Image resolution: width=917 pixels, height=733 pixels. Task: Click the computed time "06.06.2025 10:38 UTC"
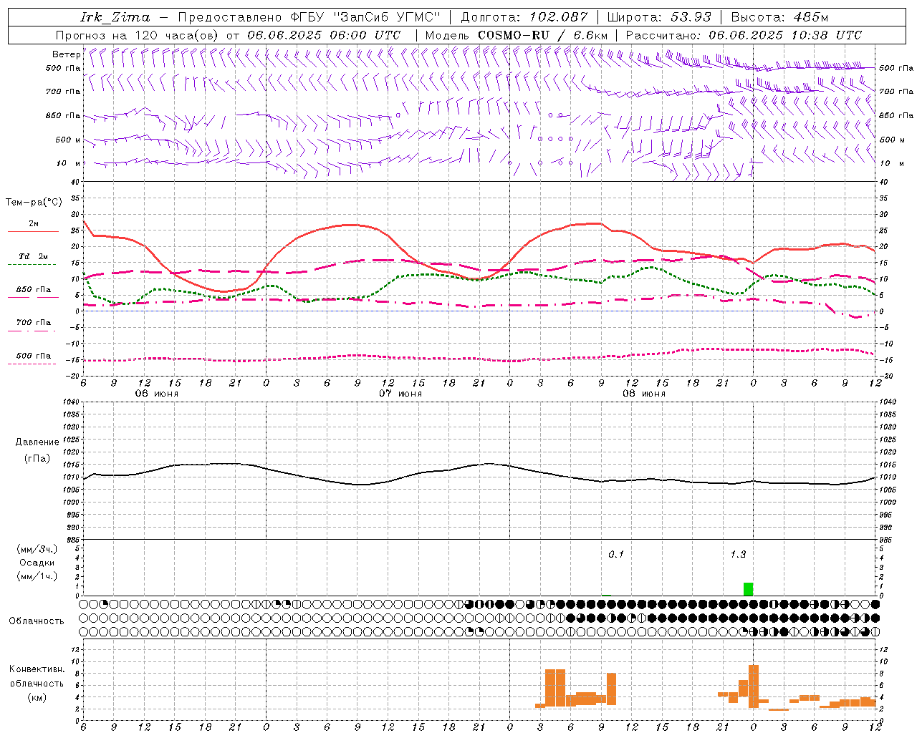tap(785, 35)
